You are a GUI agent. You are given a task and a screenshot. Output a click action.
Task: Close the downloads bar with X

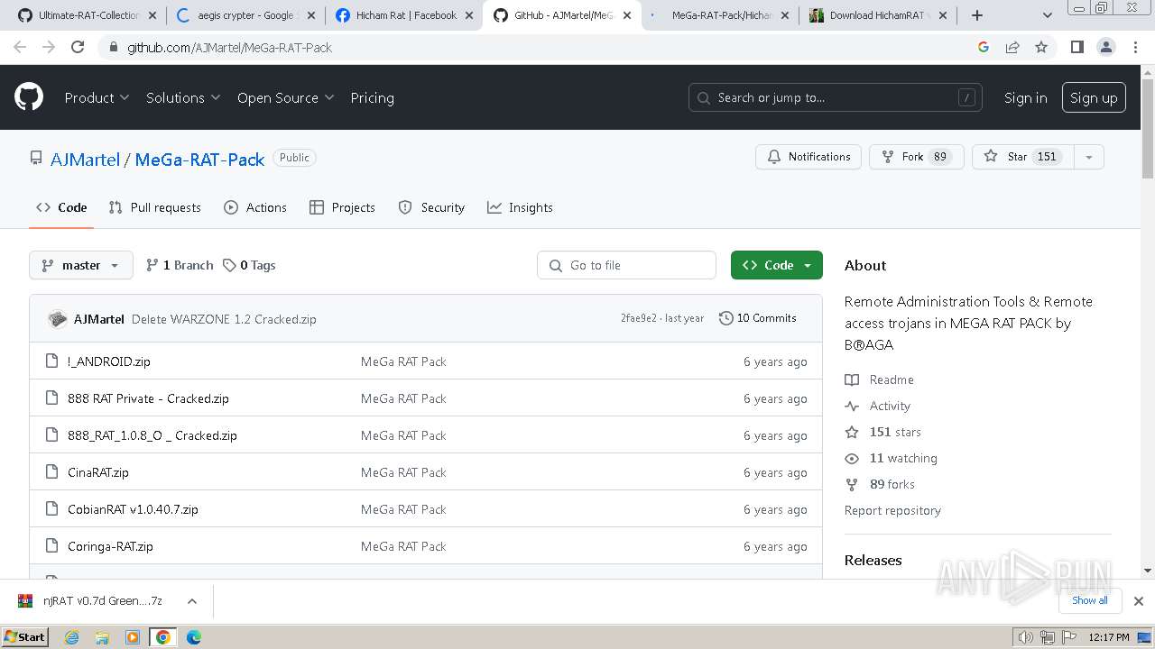pos(1139,601)
